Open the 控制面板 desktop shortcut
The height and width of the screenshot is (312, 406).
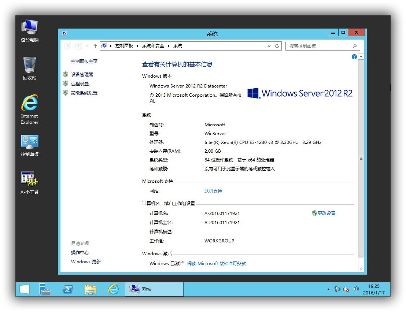pos(30,145)
